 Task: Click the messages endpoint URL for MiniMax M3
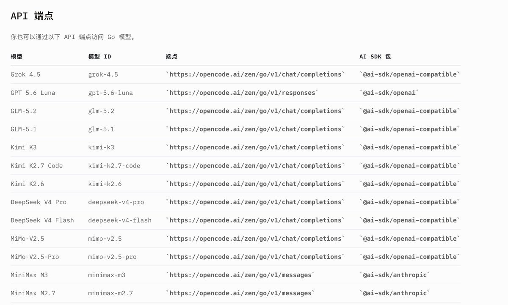pyautogui.click(x=240, y=275)
